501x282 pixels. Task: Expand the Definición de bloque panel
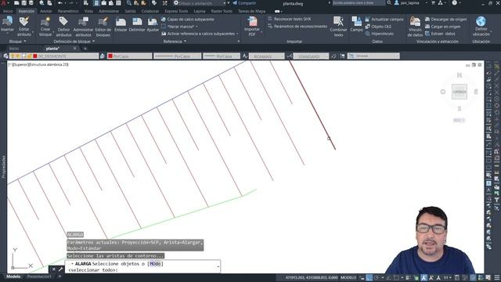point(74,42)
